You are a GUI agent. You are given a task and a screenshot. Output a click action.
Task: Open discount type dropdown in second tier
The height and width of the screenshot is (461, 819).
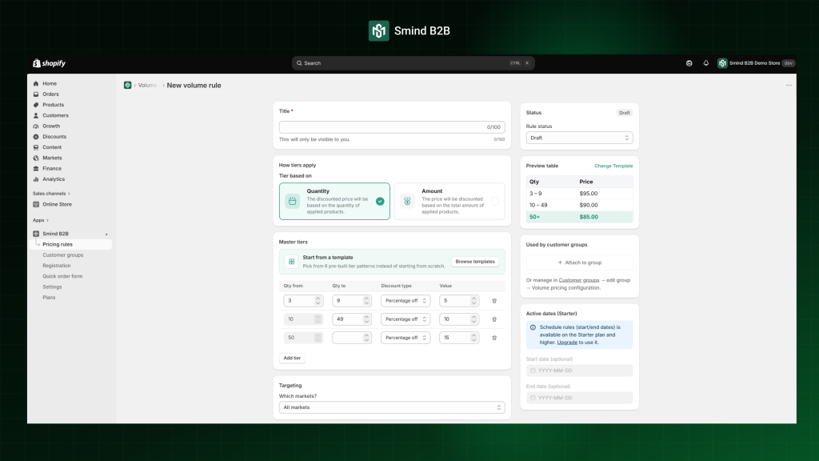coord(406,319)
